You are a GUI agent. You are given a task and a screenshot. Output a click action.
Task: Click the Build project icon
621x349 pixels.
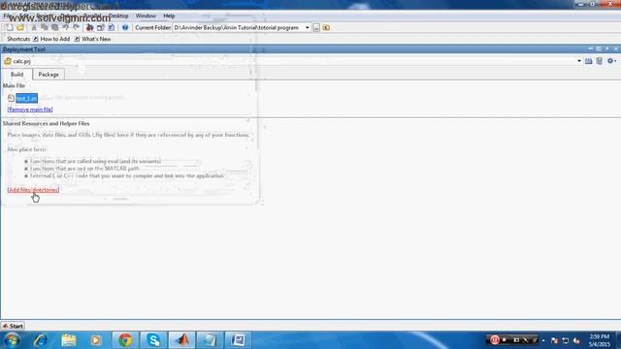[589, 61]
